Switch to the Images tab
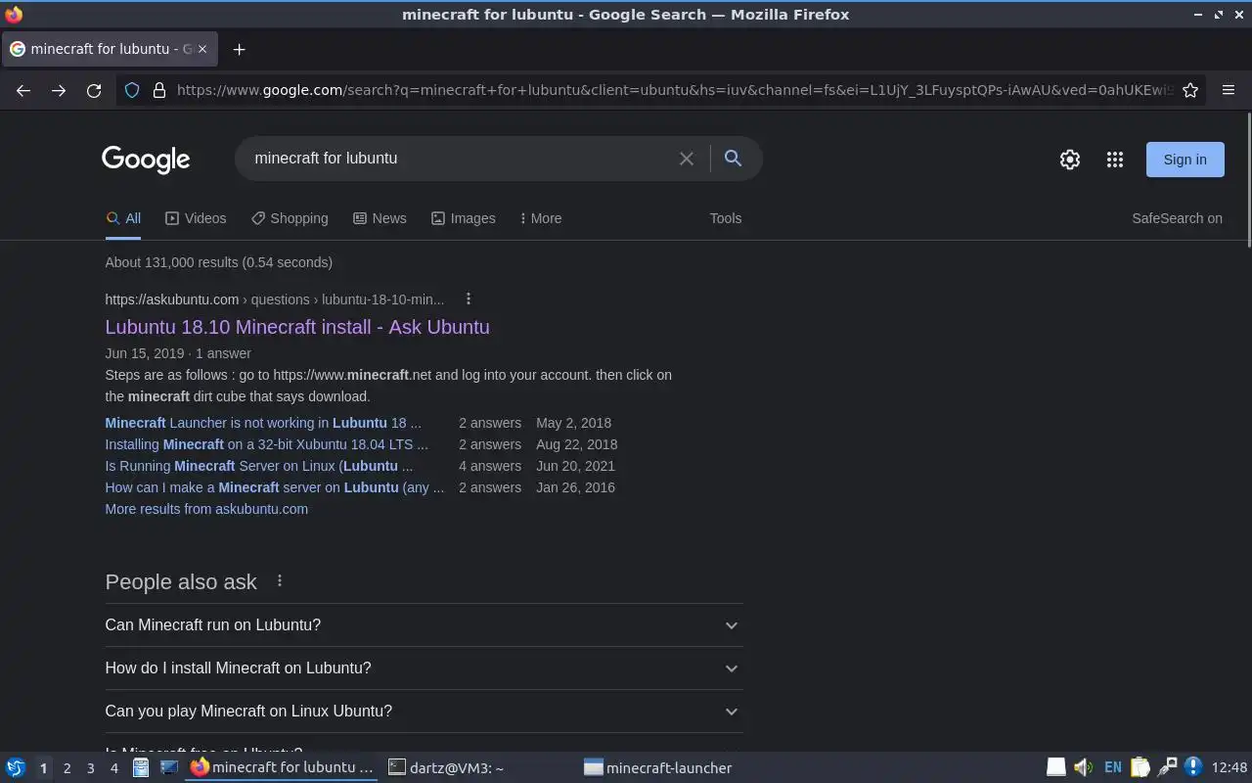 point(464,218)
